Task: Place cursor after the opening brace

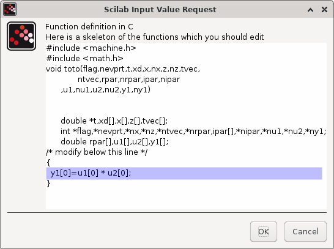Action: pyautogui.click(x=51, y=163)
